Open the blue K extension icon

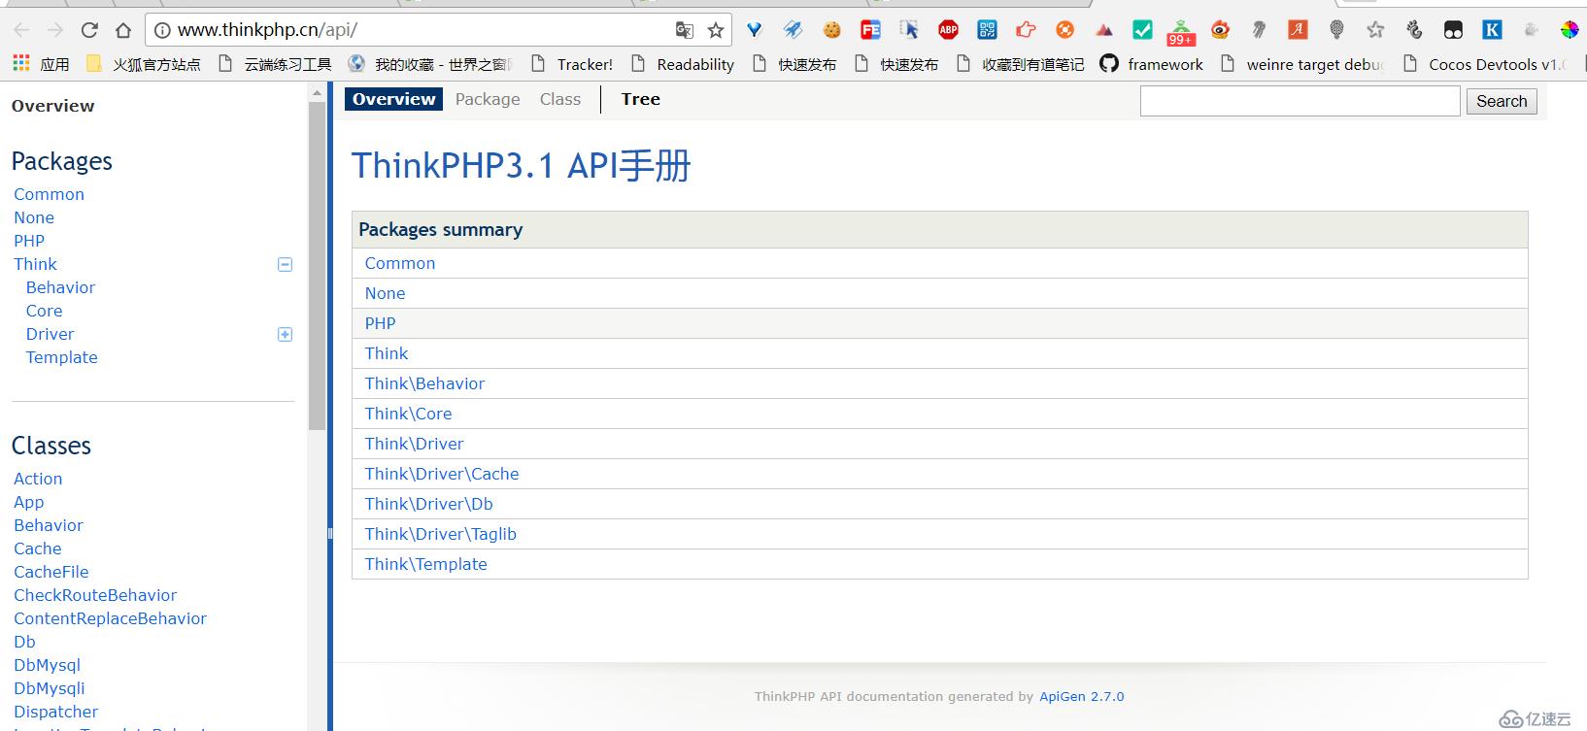1492,30
